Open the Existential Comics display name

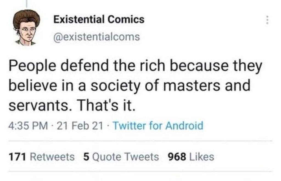[x=99, y=19]
